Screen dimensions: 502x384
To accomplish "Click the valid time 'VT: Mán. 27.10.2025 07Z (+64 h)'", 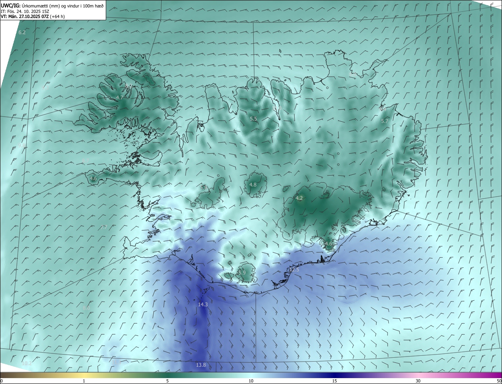I will tap(33, 16).
